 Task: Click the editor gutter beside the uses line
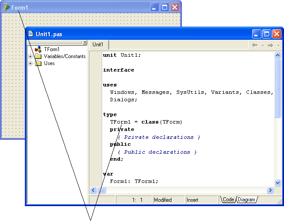96,85
